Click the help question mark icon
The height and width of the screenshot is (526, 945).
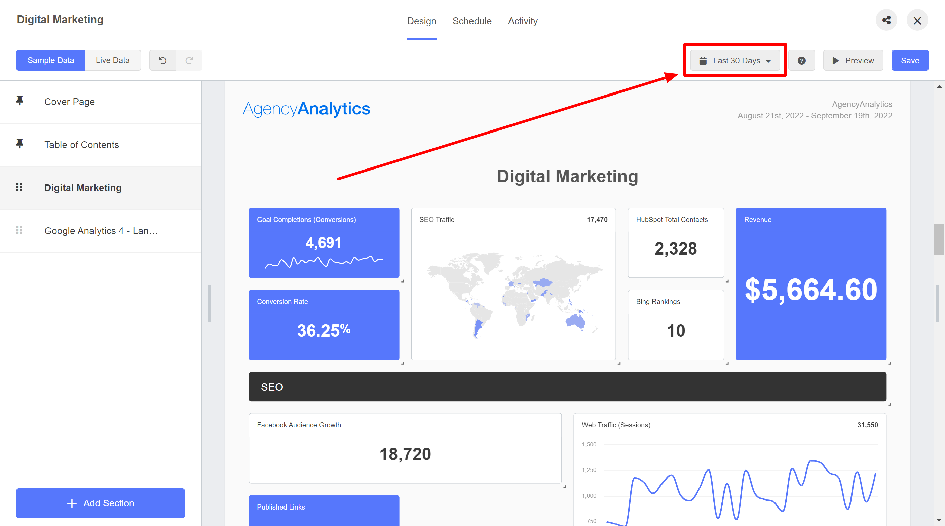802,60
